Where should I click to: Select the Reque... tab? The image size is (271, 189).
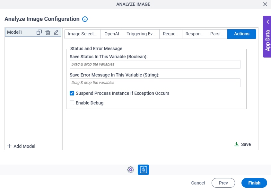click(x=171, y=34)
